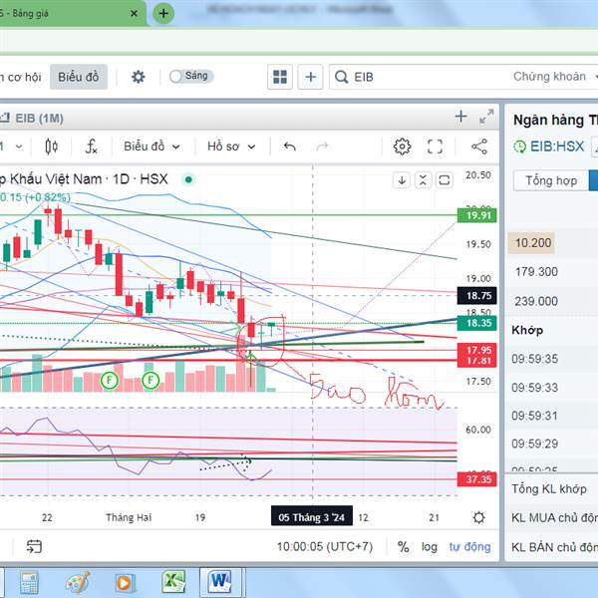Click the tự động auto-scale button

pyautogui.click(x=469, y=546)
